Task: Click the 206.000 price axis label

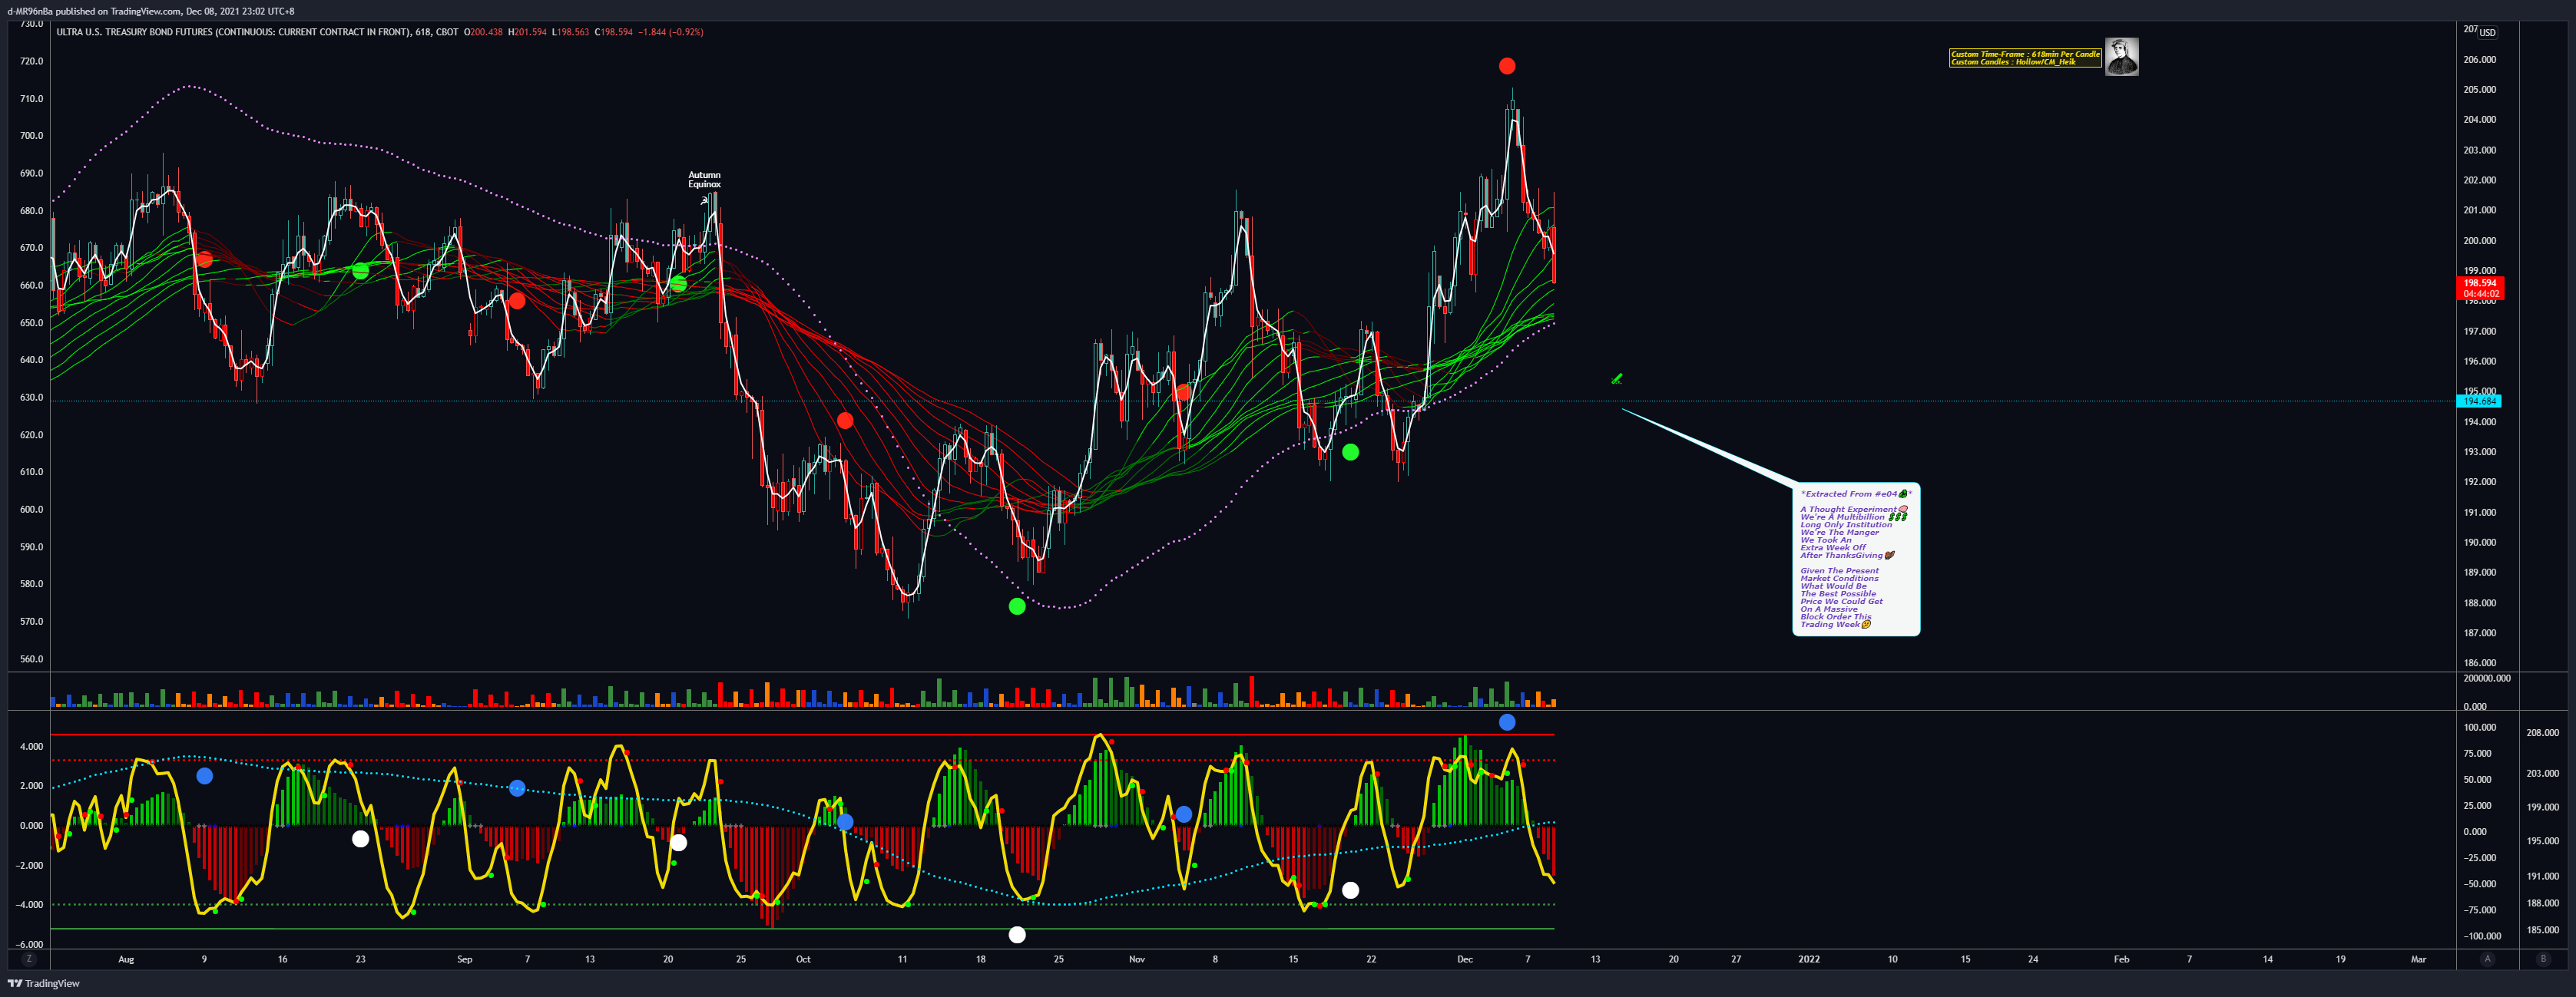Action: (x=2479, y=60)
